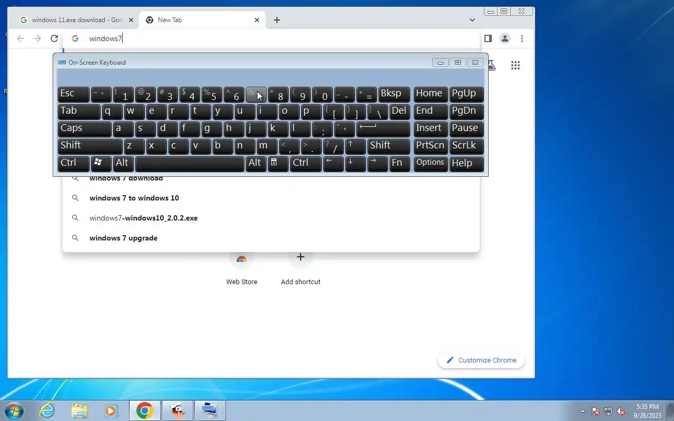Click the End key
Screen dimensions: 674x421
431,112
